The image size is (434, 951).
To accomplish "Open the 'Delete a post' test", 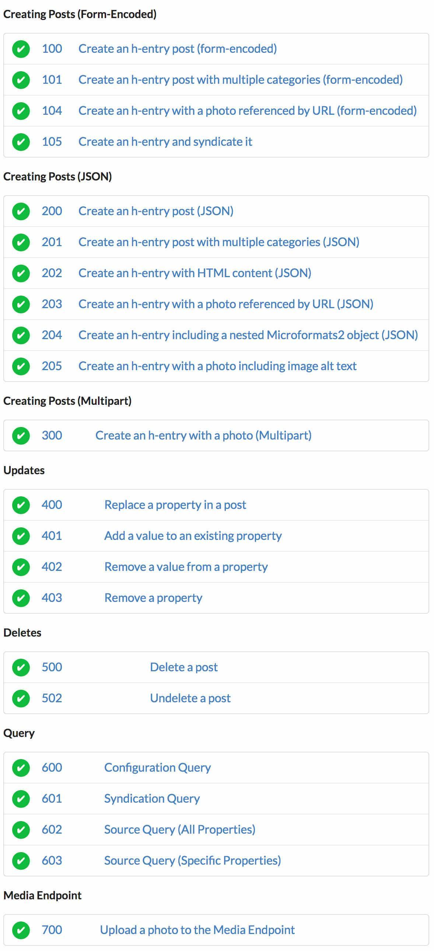I will tap(184, 668).
